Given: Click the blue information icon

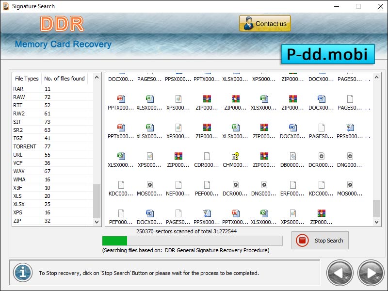Looking at the screenshot, I should (22, 273).
